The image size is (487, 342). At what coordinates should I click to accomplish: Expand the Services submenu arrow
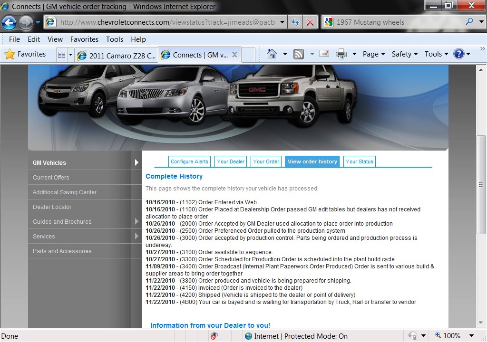tap(136, 236)
